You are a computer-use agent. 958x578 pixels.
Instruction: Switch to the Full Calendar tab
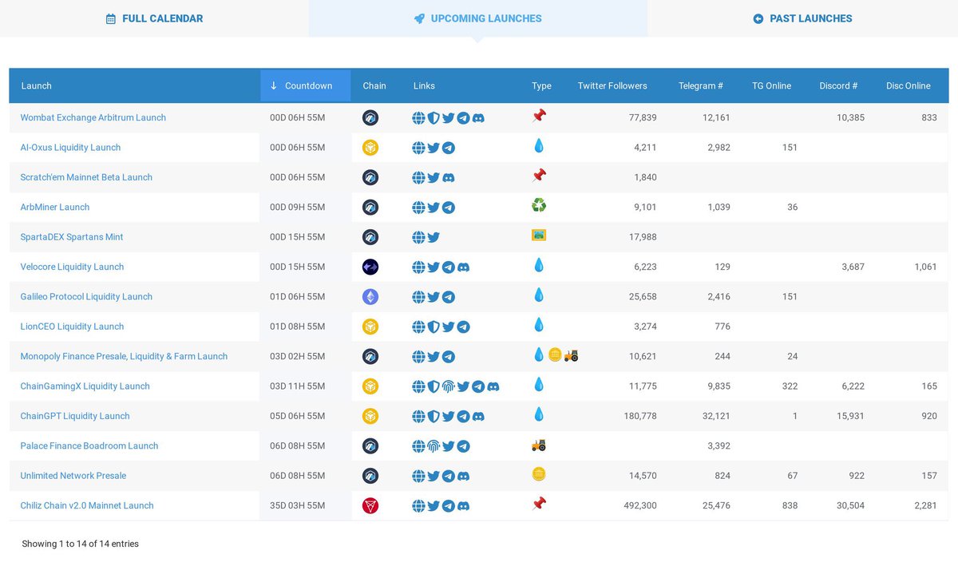tap(153, 18)
